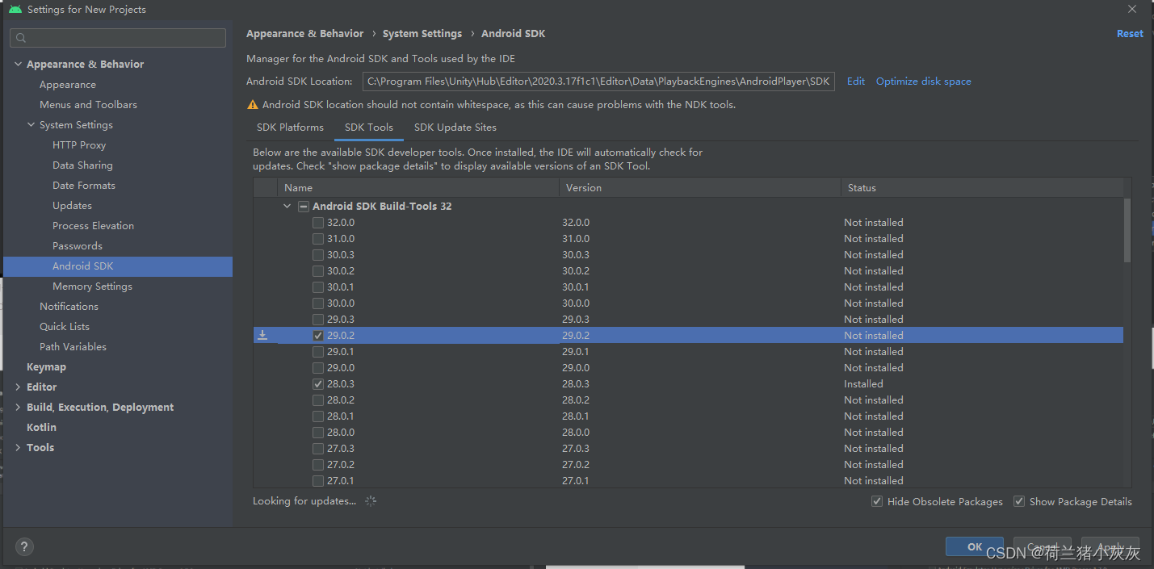Click the Android logo icon in title bar
Viewport: 1154px width, 569px height.
pos(15,10)
